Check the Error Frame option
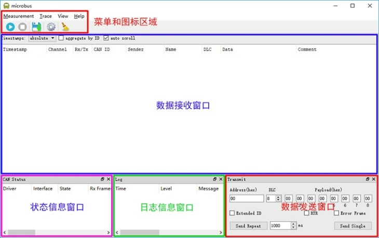Image resolution: width=379 pixels, height=238 pixels. click(x=336, y=213)
